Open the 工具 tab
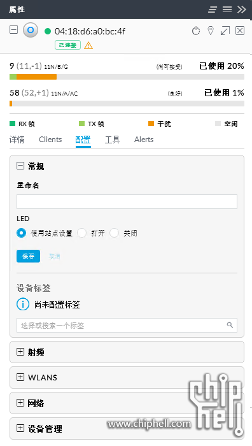The image size is (252, 446). [112, 140]
